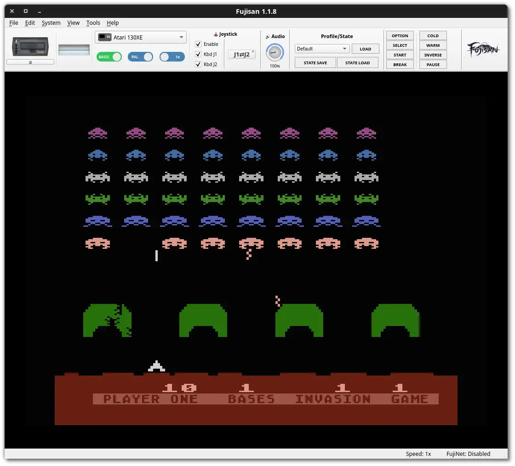Open the Atari 130XE machine dropdown
This screenshot has height=466, width=515.
click(140, 37)
